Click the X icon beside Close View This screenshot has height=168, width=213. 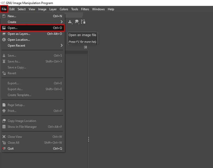3,137
